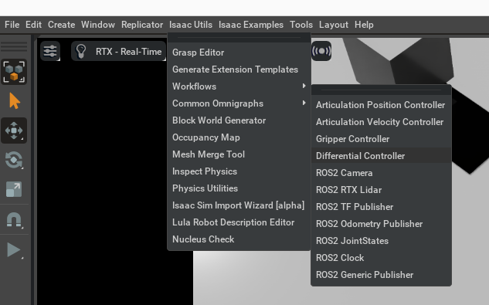Image resolution: width=489 pixels, height=305 pixels.
Task: Choose Gripper Controller graph
Action: [x=381, y=139]
